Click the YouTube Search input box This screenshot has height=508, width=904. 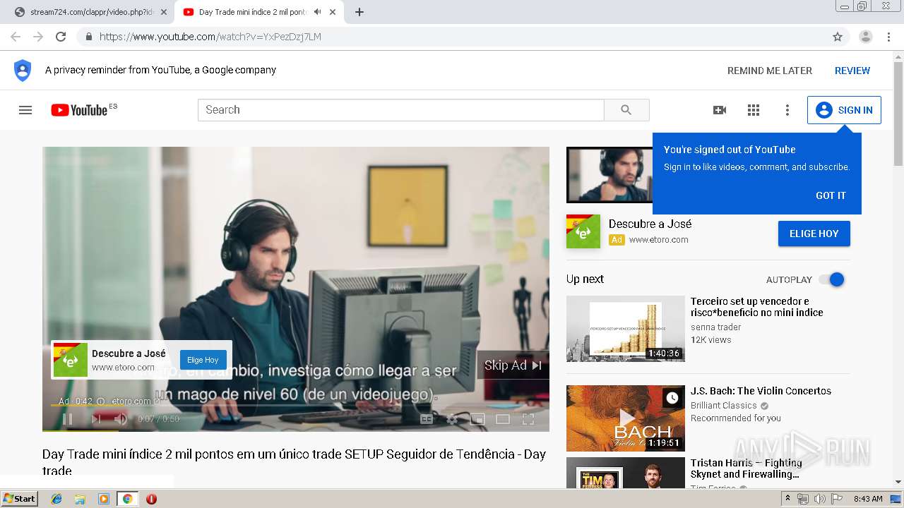(x=401, y=110)
